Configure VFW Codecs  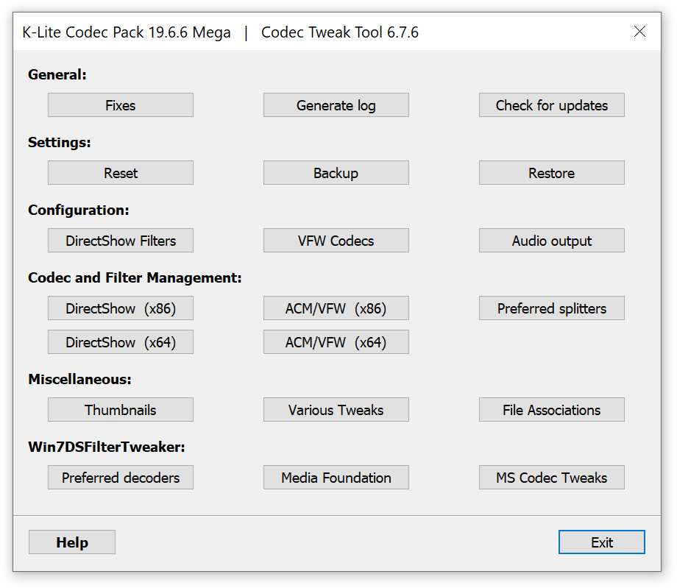[336, 240]
